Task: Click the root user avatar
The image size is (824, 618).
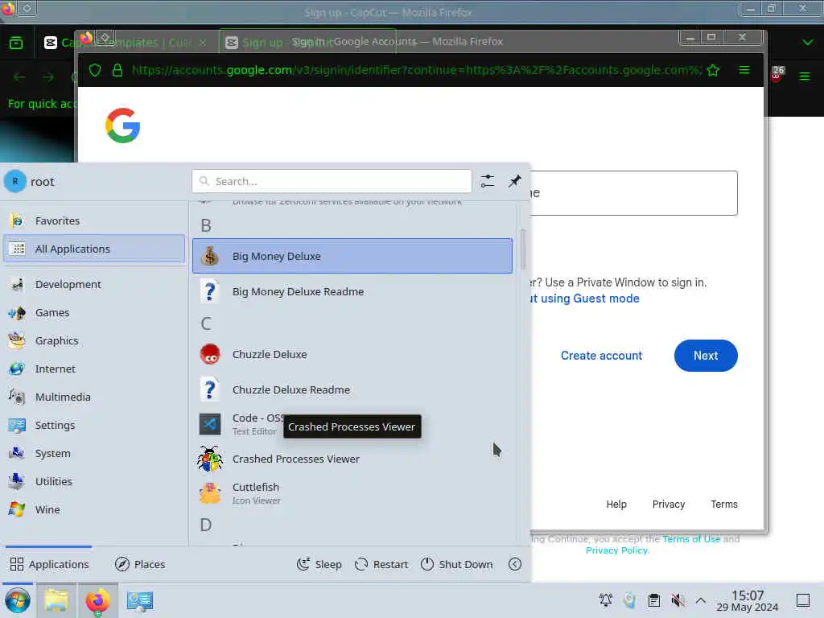Action: tap(14, 181)
